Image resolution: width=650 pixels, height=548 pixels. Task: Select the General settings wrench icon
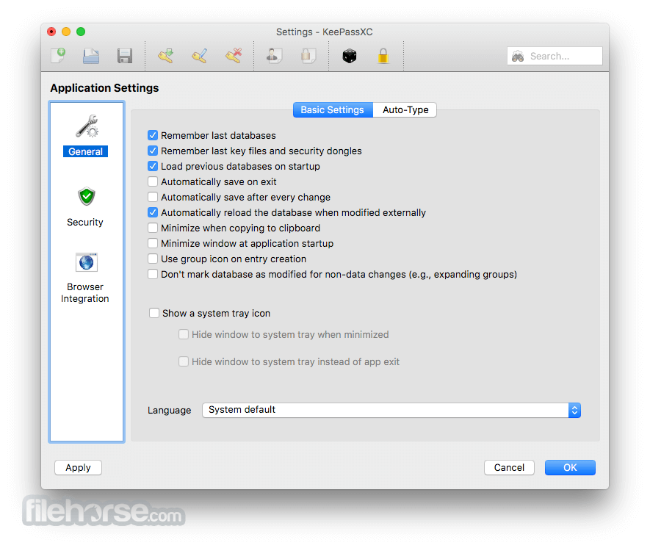coord(86,126)
